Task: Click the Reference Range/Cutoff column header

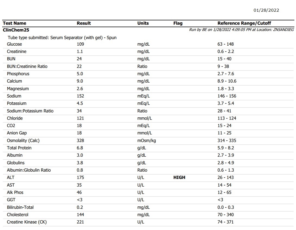Action: (244, 23)
